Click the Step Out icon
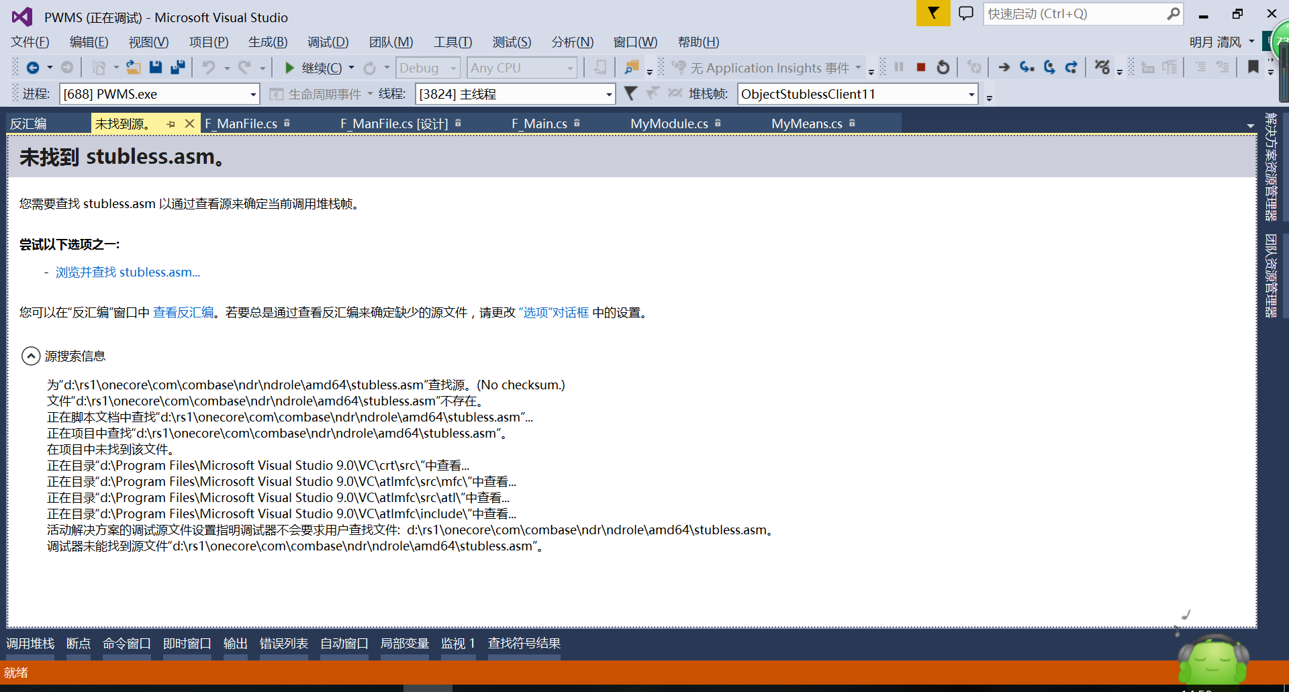The height and width of the screenshot is (692, 1289). [1071, 68]
